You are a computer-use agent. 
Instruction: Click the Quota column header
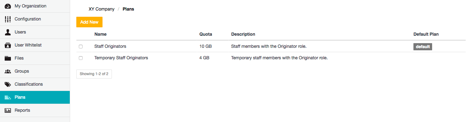[x=206, y=34]
